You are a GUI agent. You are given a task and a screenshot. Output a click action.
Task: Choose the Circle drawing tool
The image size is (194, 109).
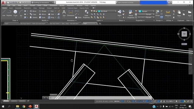(15, 13)
